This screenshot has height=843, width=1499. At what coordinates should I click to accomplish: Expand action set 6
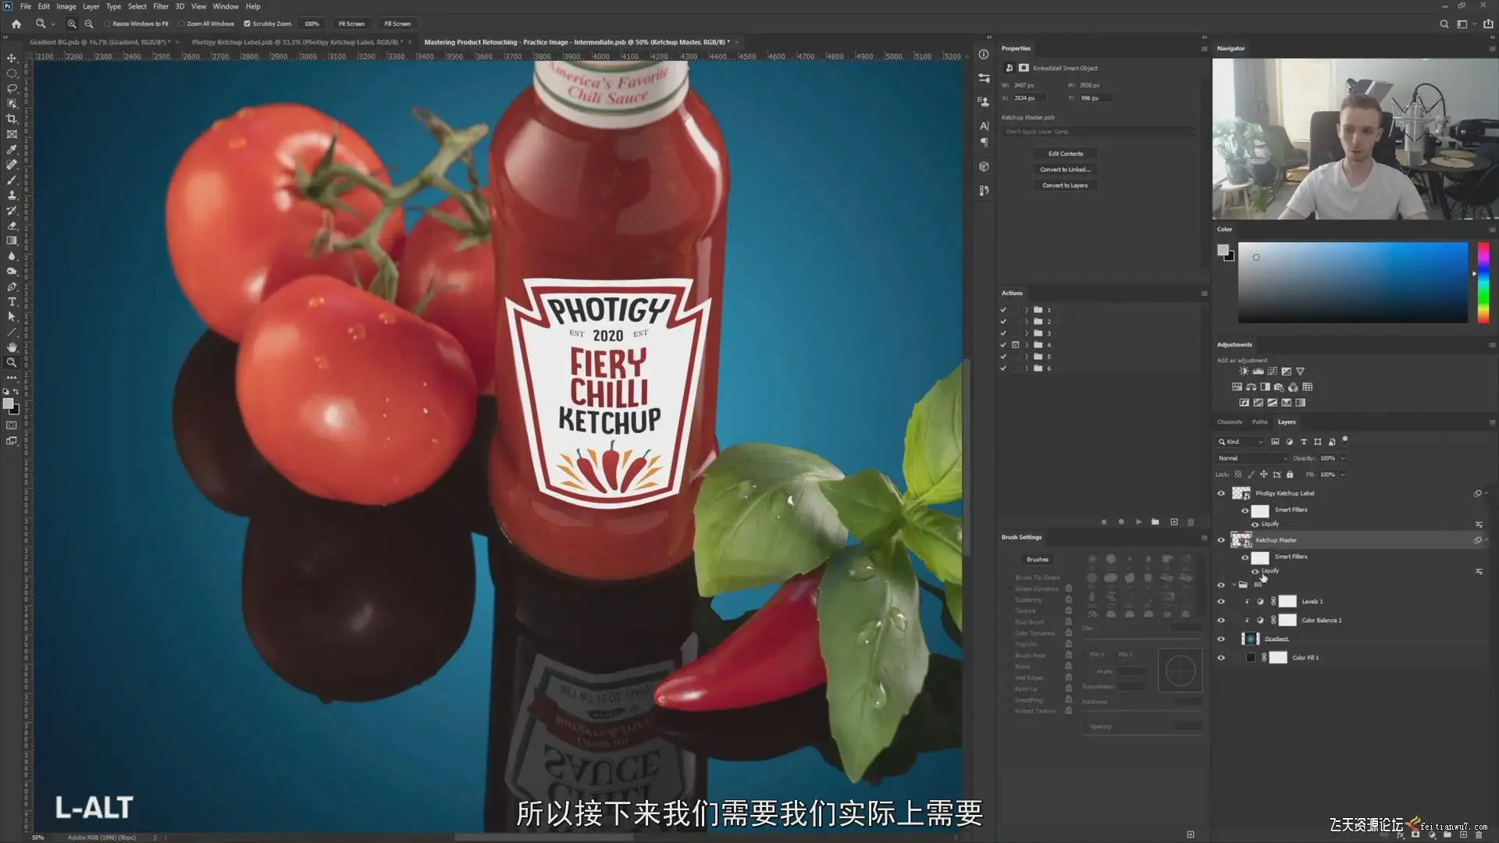1027,368
